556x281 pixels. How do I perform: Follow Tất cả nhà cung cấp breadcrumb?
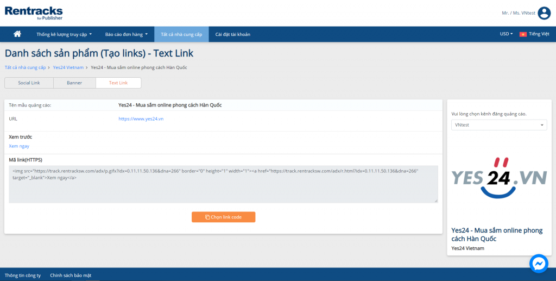[x=25, y=67]
